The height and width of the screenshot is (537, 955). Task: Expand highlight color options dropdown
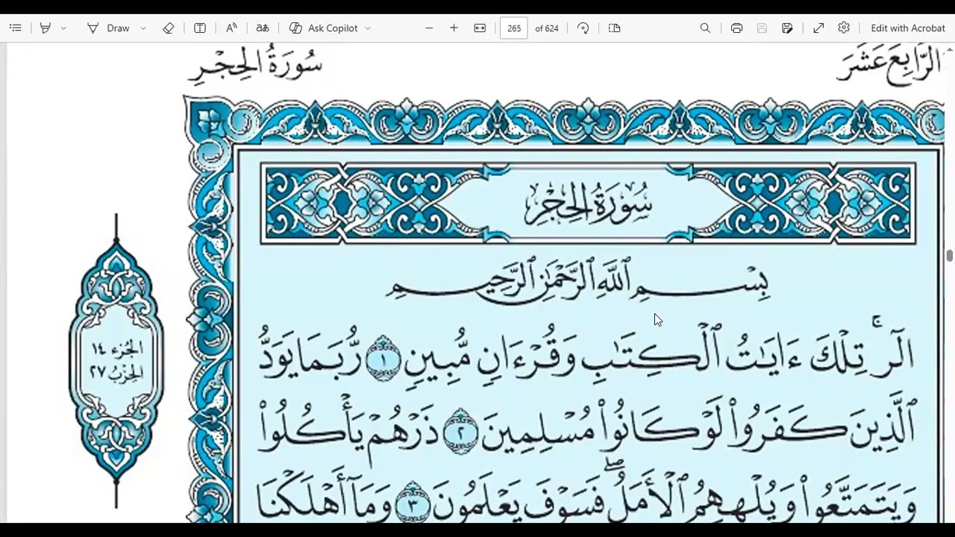tap(63, 28)
